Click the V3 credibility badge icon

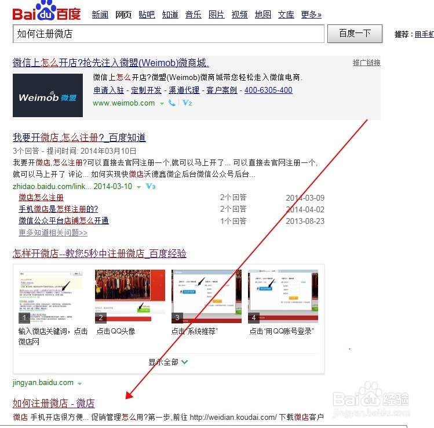[x=151, y=186]
